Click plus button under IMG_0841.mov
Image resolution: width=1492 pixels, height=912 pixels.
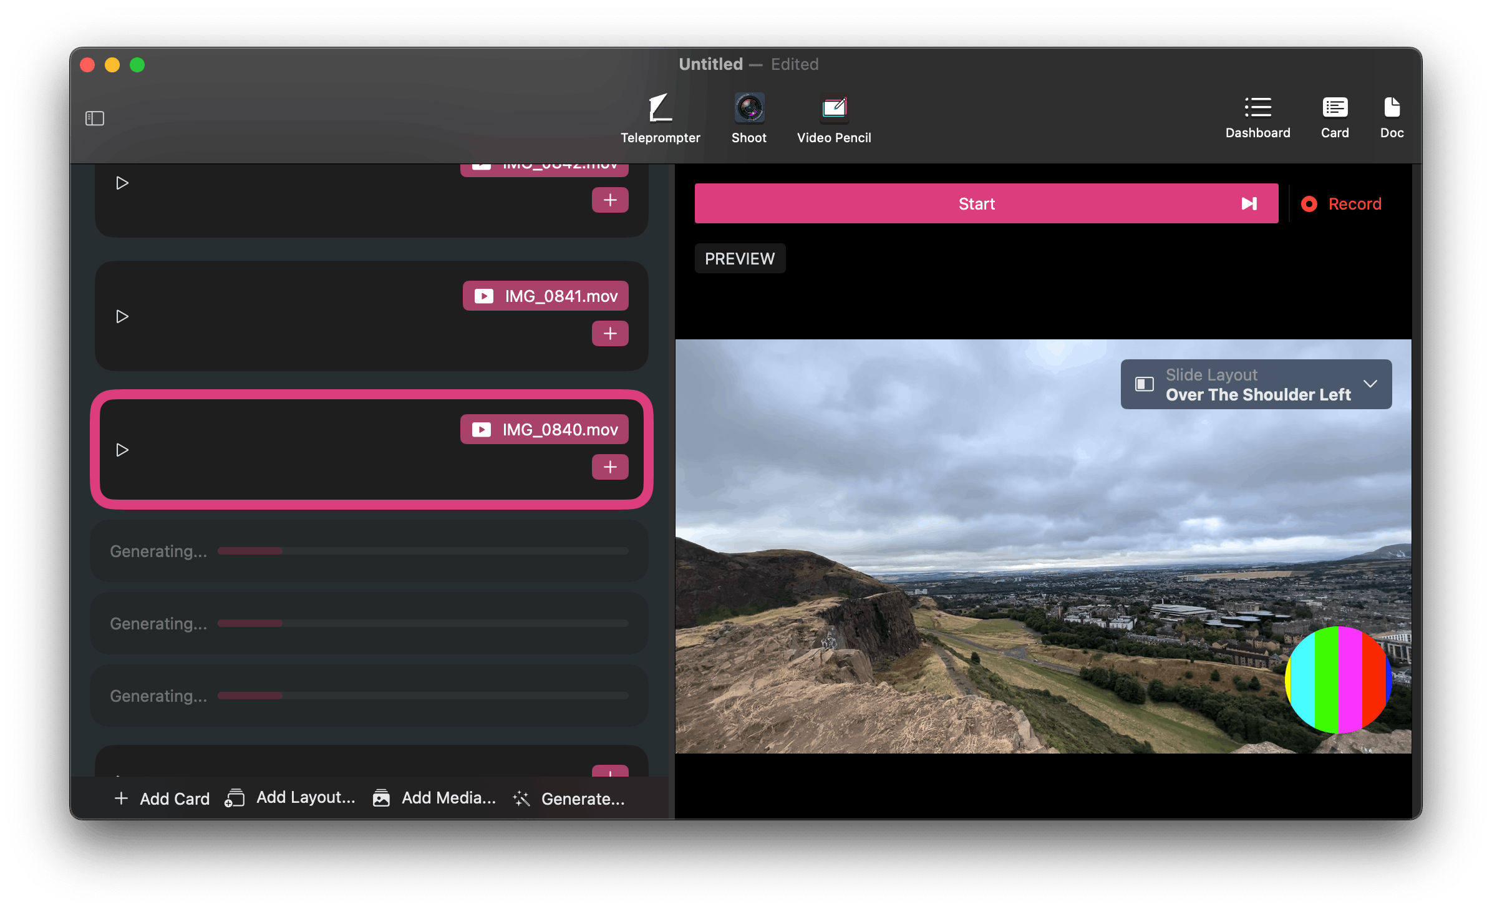point(609,334)
